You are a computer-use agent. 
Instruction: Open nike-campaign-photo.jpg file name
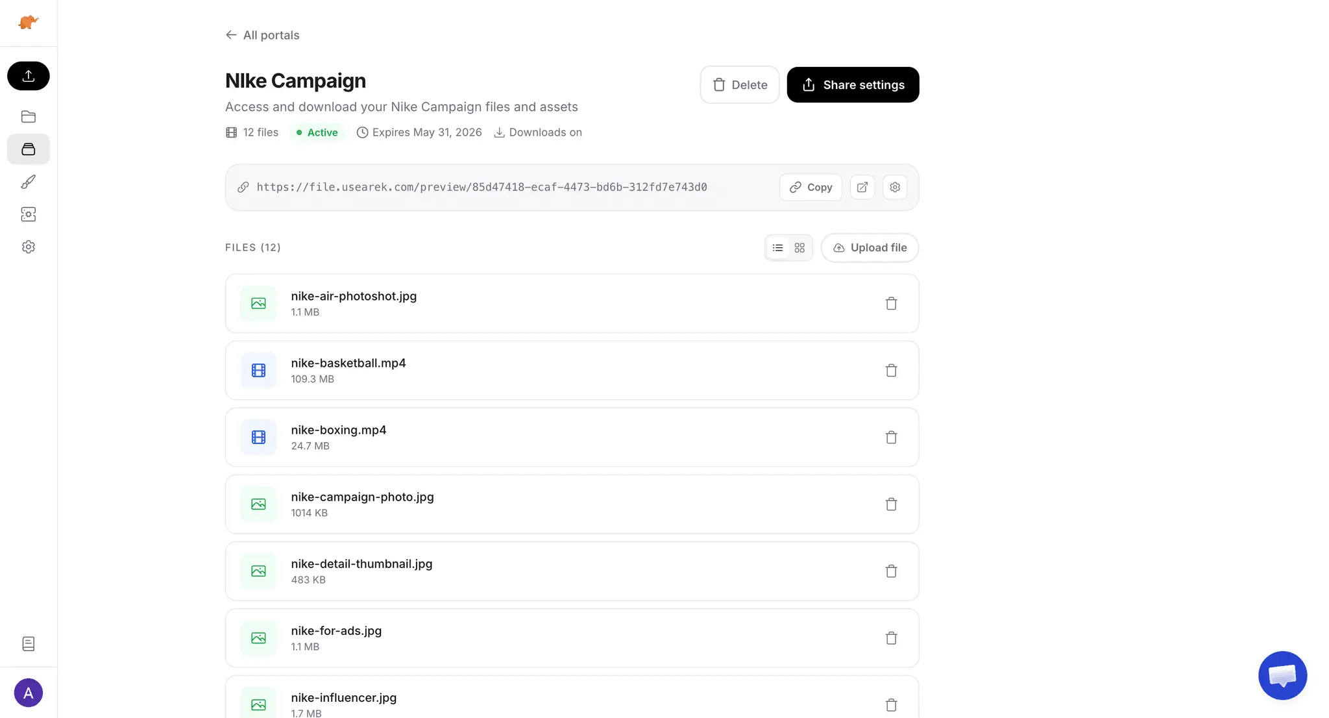click(362, 497)
